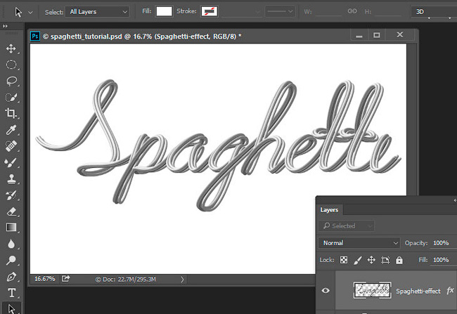Click the layer Fill 100% field
Image resolution: width=457 pixels, height=314 pixels.
coord(442,259)
